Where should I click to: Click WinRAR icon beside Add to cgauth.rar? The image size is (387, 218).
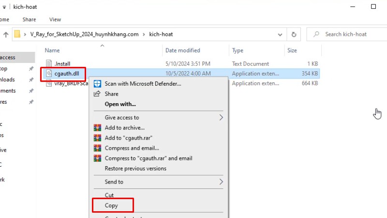(97, 138)
